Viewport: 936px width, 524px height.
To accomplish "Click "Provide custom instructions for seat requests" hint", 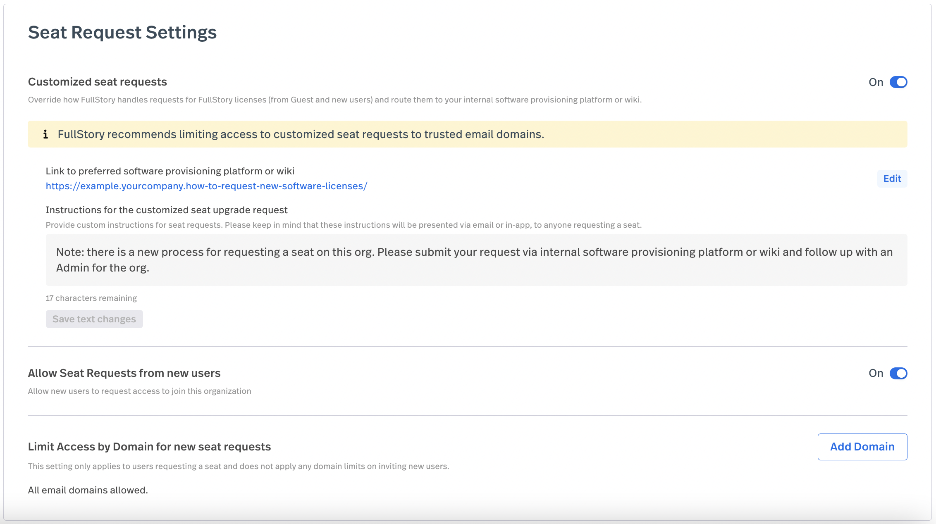I will (344, 225).
